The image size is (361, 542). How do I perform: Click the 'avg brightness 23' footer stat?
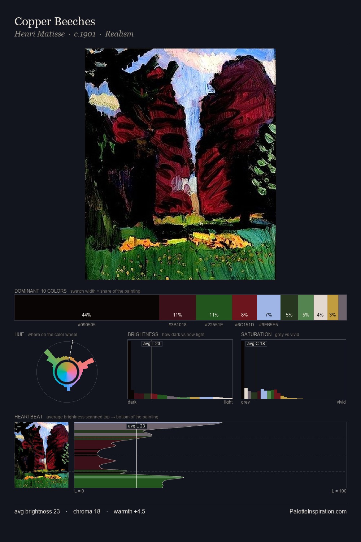coord(37,511)
